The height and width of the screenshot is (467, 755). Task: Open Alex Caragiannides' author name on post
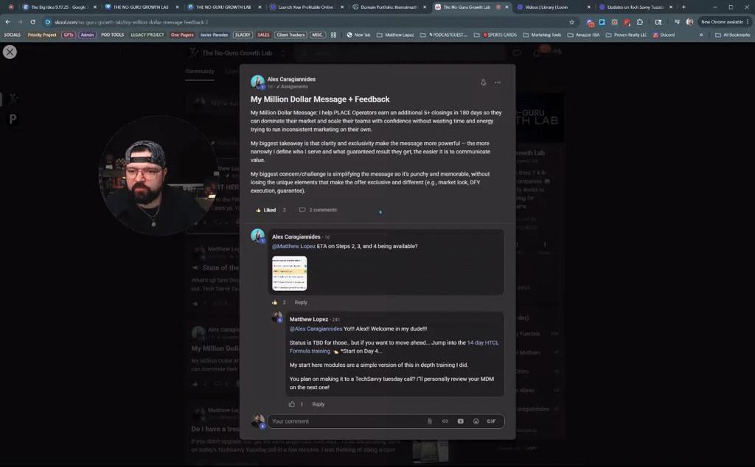click(291, 80)
